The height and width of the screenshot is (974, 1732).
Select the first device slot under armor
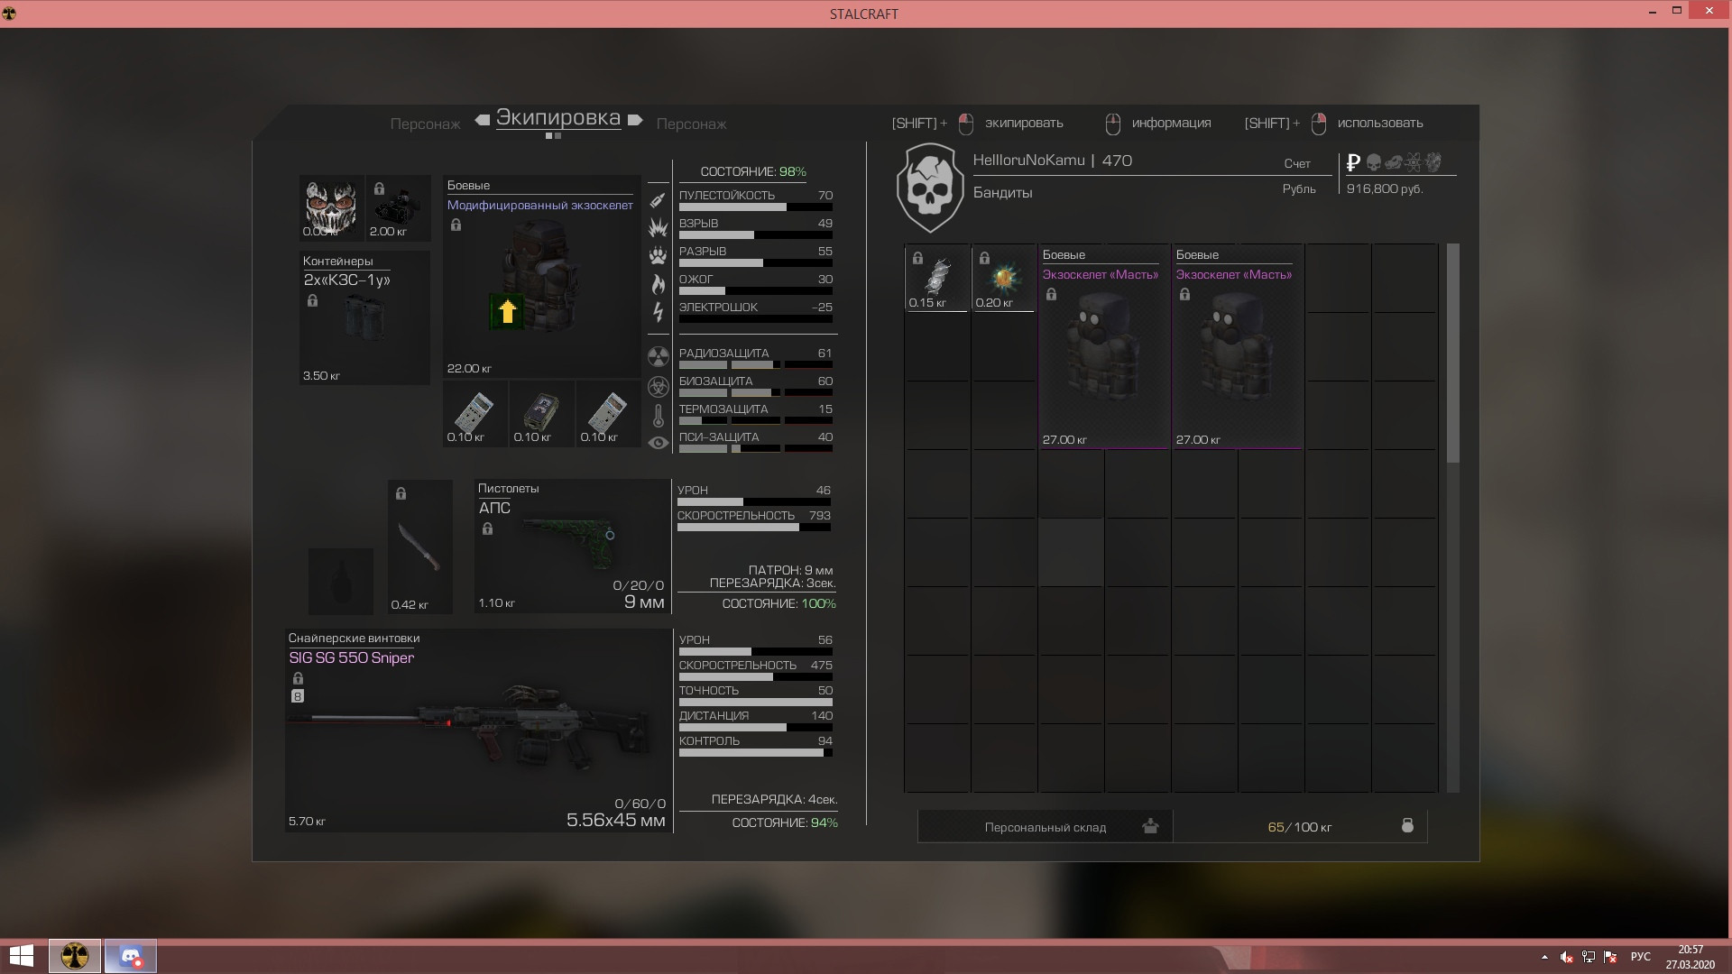[474, 414]
